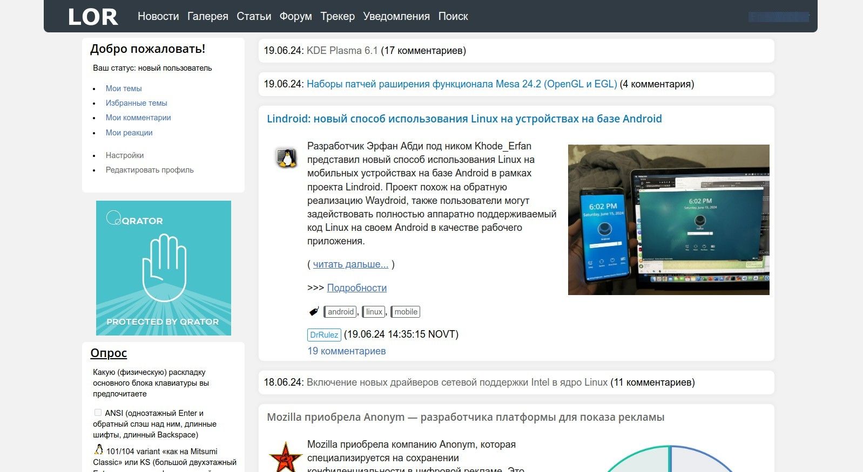Click the penguin icon beside 101/104 variant
Viewport: 863px width, 472px height.
pos(99,449)
